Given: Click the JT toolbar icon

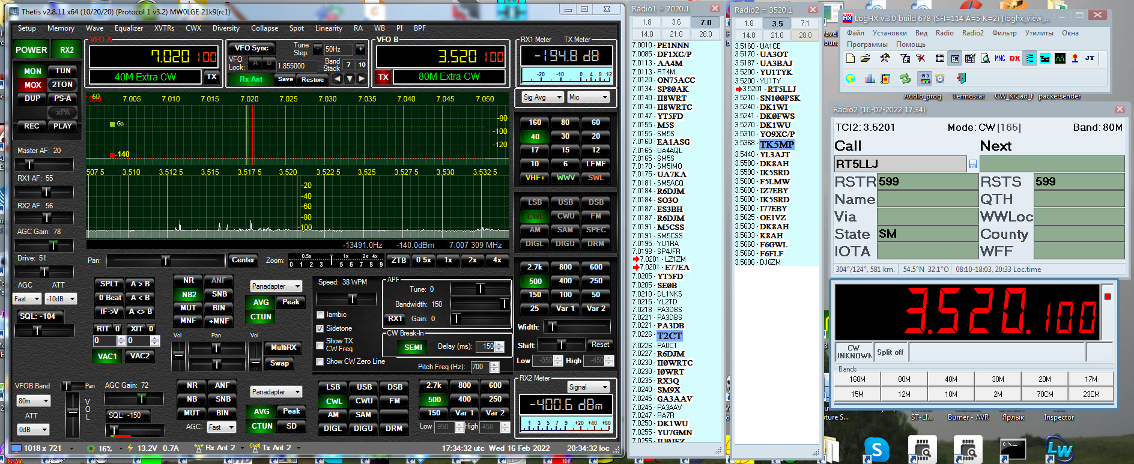Looking at the screenshot, I should click(x=1090, y=58).
